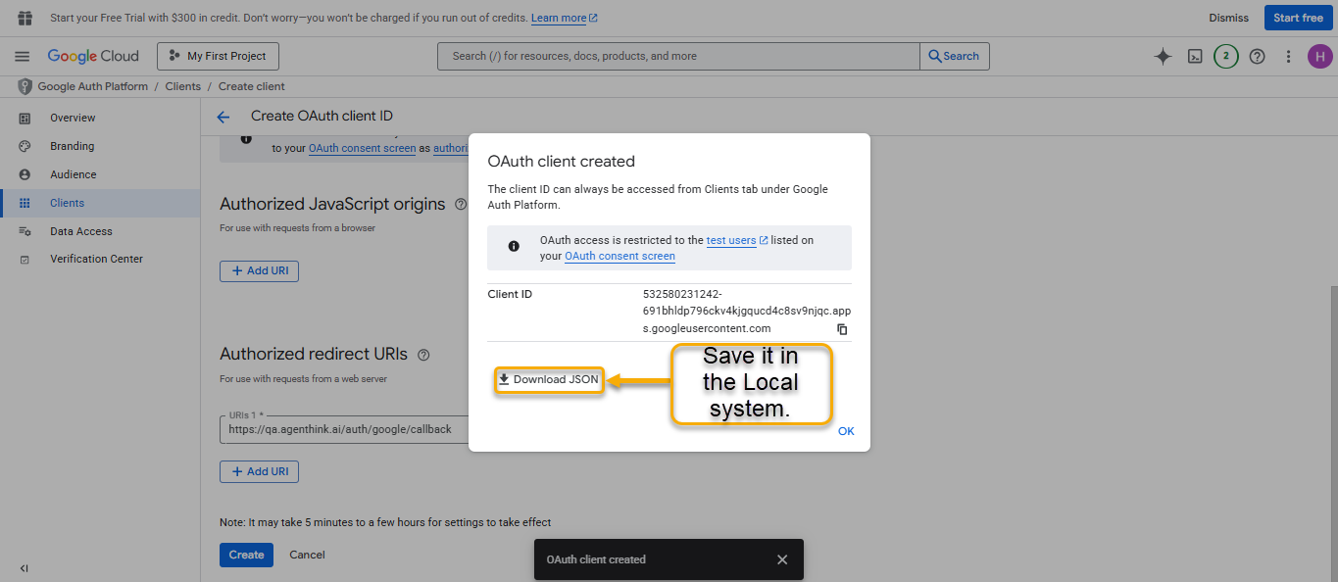The width and height of the screenshot is (1338, 582).
Task: Close the OAuth client created toast
Action: (x=782, y=559)
